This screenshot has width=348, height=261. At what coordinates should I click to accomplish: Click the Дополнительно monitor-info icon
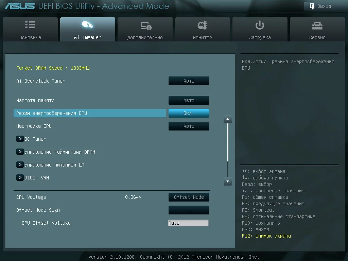(x=146, y=26)
